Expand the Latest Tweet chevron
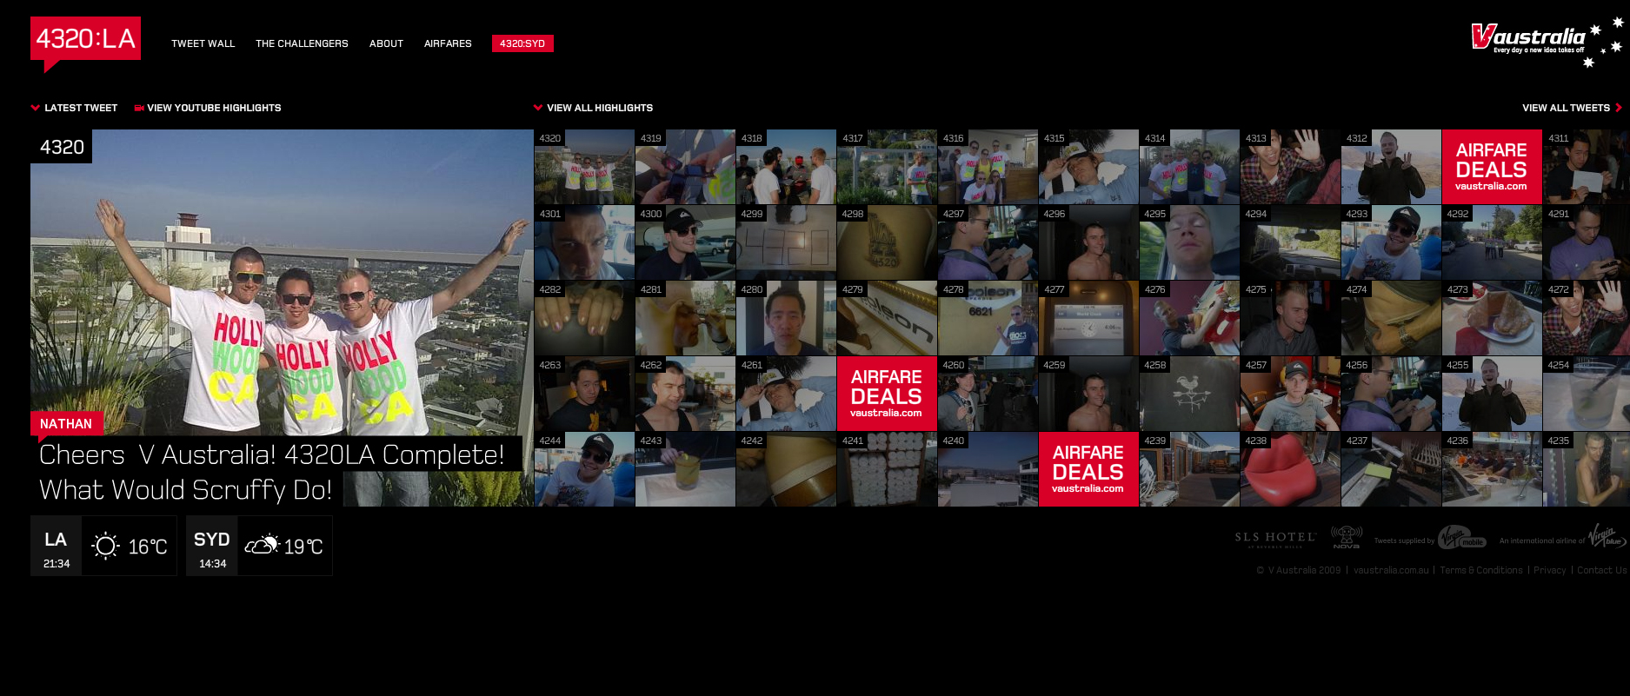 pos(36,108)
